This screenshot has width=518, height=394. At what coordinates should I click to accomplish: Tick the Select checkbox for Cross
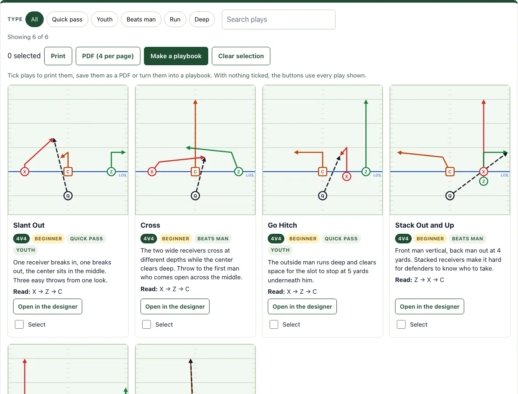click(147, 324)
